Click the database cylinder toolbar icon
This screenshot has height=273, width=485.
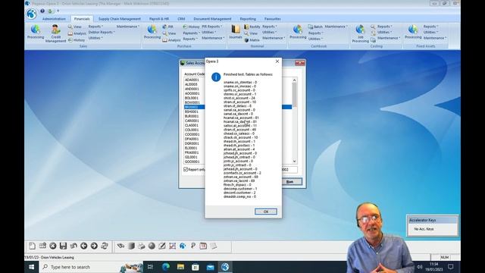point(131,246)
